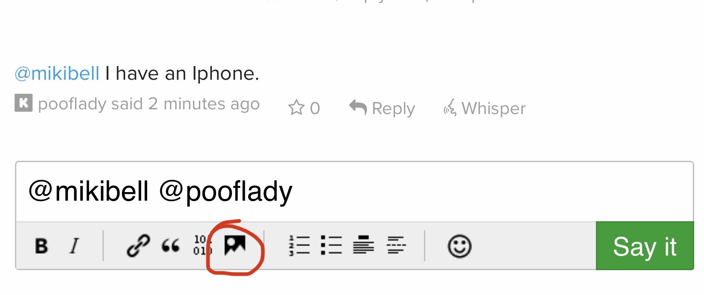704x295 pixels.
Task: Apply italic formatting in the editor toolbar
Action: (75, 246)
